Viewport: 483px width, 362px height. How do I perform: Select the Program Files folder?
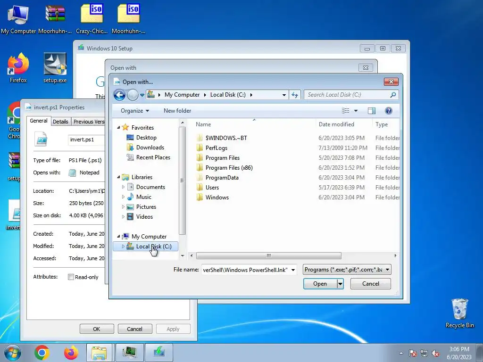(223, 157)
